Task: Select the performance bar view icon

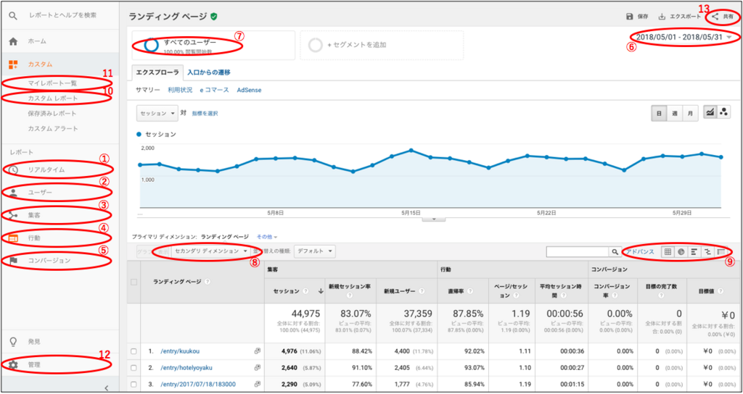Action: (694, 251)
